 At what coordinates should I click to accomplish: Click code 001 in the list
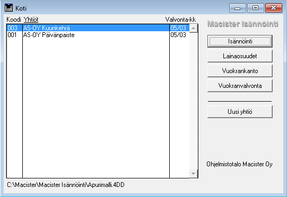[x=12, y=35]
